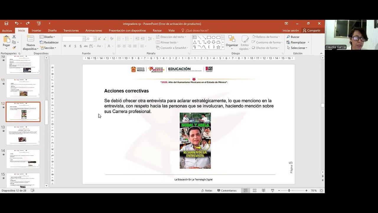The image size is (378, 213).
Task: Toggle Normal view in status bar
Action: click(x=246, y=191)
